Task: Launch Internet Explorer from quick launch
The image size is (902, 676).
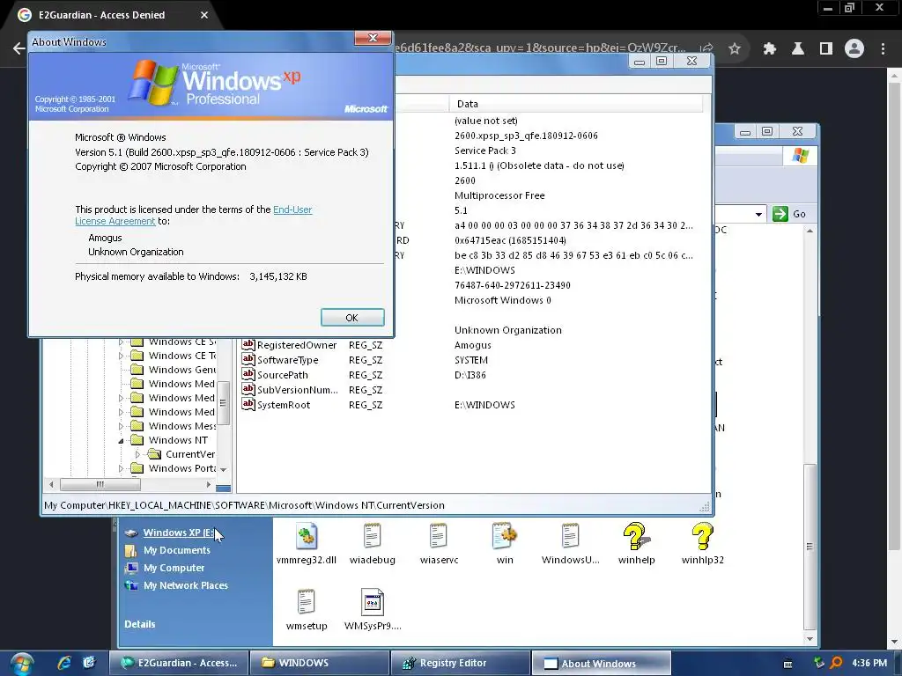Action: pyautogui.click(x=63, y=663)
